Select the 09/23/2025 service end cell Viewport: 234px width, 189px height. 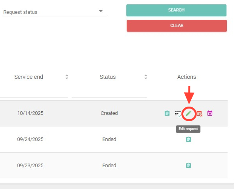[30, 165]
